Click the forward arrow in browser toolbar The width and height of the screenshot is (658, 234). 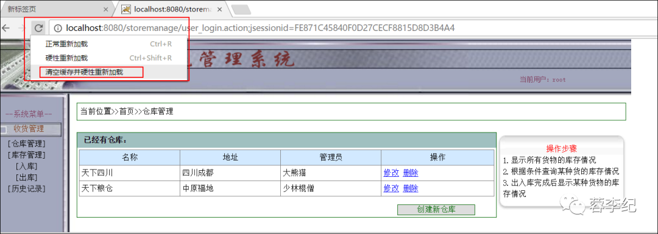click(22, 28)
